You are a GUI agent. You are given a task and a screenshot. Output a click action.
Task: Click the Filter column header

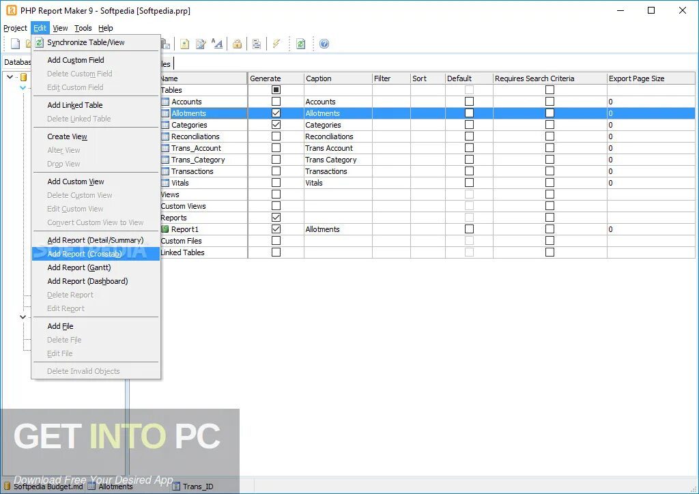coord(391,78)
